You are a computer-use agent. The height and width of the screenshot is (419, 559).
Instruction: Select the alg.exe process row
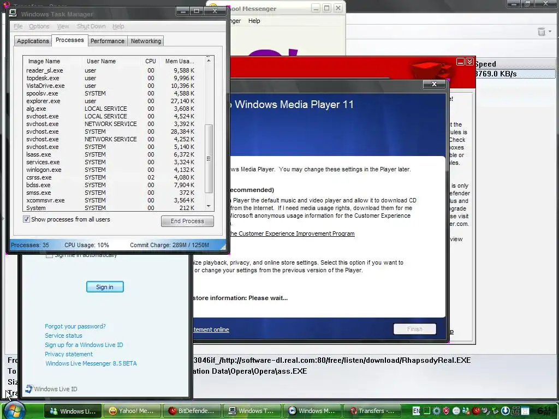[114, 109]
